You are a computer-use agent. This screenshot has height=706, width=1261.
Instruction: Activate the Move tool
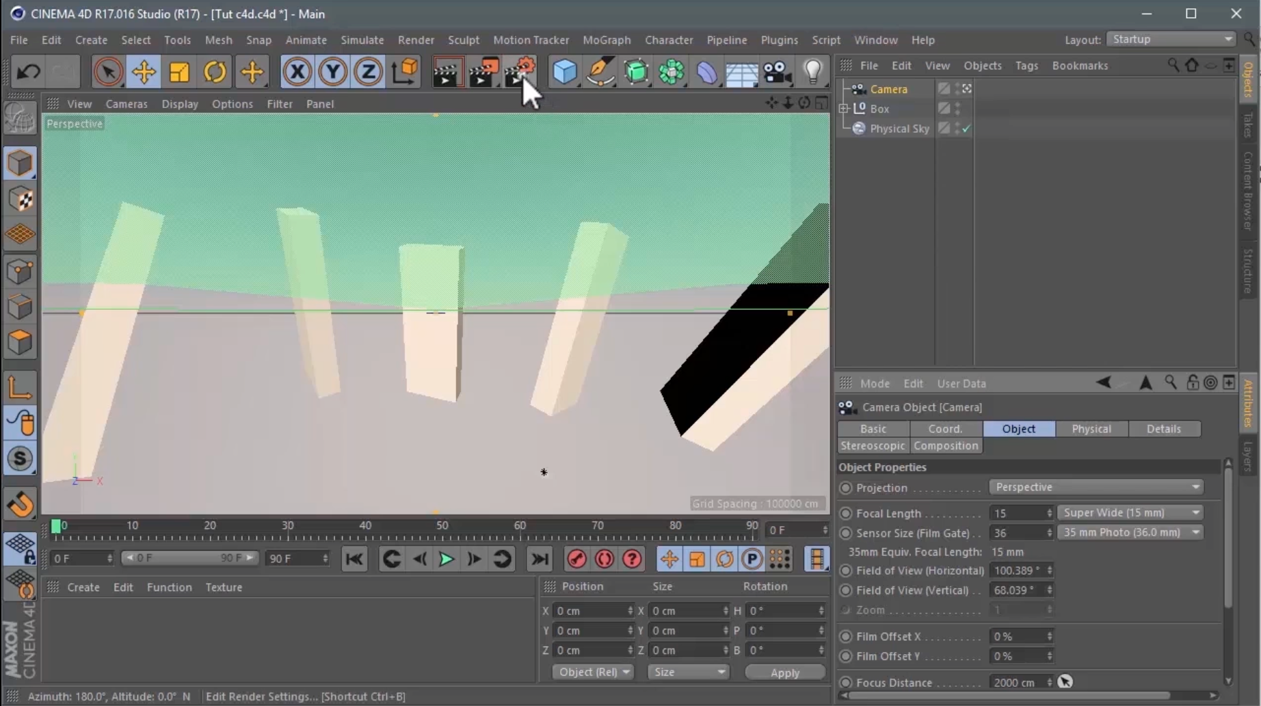click(x=144, y=71)
